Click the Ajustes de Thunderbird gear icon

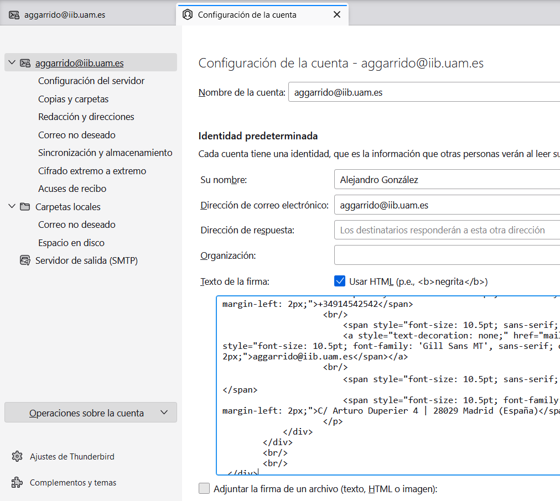(17, 457)
